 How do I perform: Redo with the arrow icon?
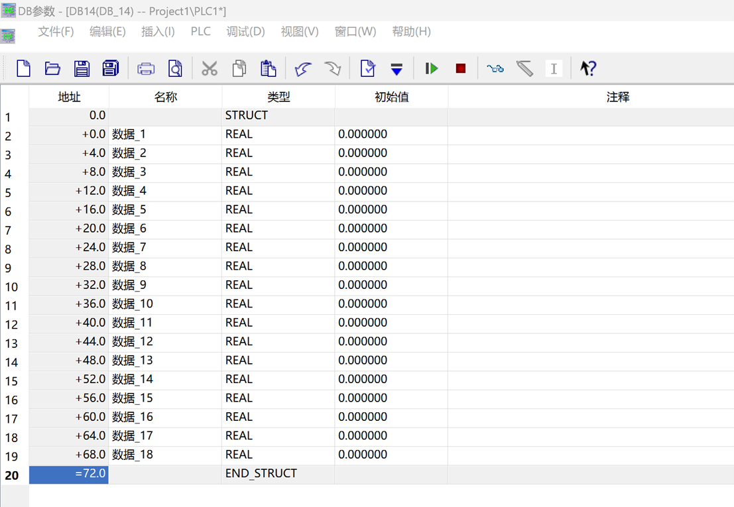click(332, 69)
